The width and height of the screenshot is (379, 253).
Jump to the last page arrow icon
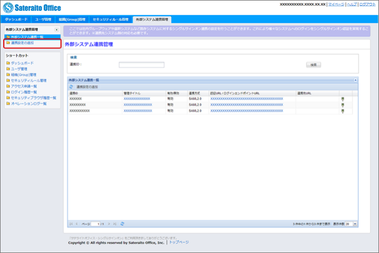(x=115, y=223)
